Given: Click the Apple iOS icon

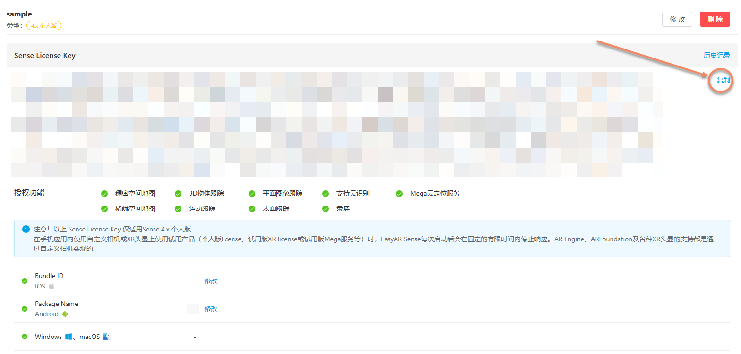Looking at the screenshot, I should click(52, 286).
